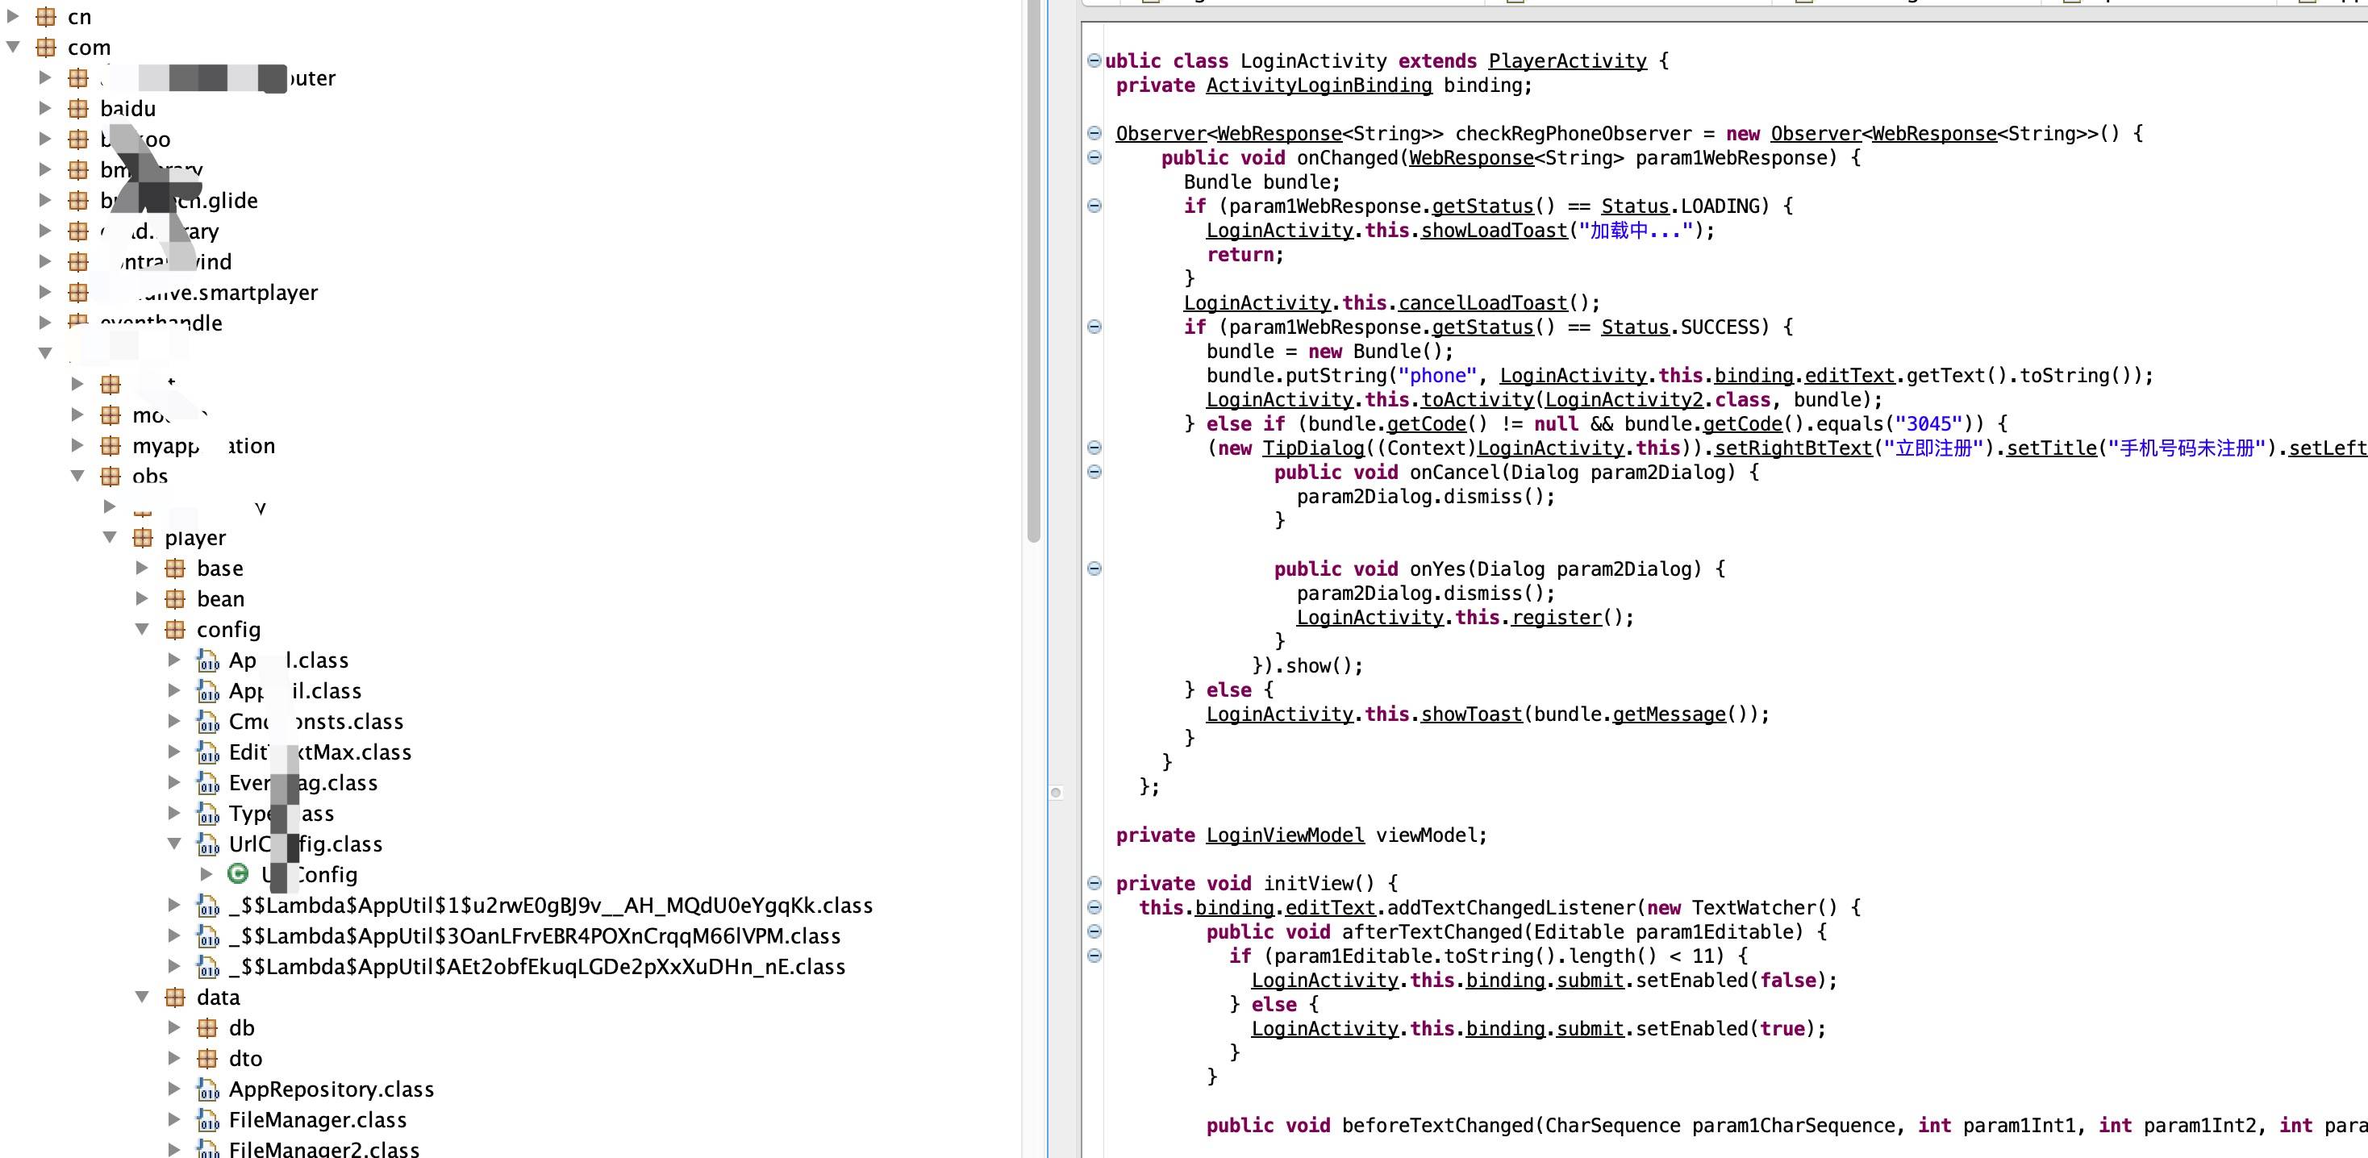Click the EditTextMax.class file icon
The width and height of the screenshot is (2368, 1158).
(x=208, y=752)
